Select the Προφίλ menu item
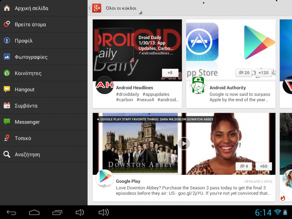 point(43,41)
